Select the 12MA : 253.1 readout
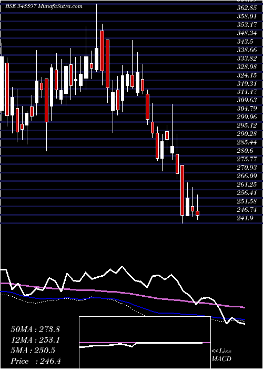The image size is (263, 369). coord(35,340)
